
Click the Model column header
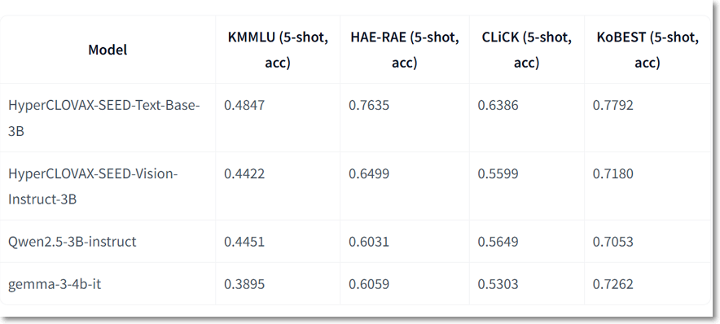[108, 50]
